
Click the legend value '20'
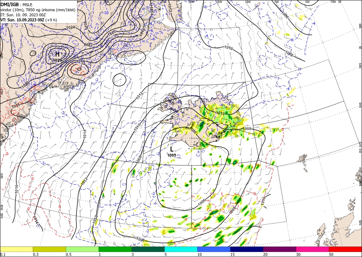point(265,254)
